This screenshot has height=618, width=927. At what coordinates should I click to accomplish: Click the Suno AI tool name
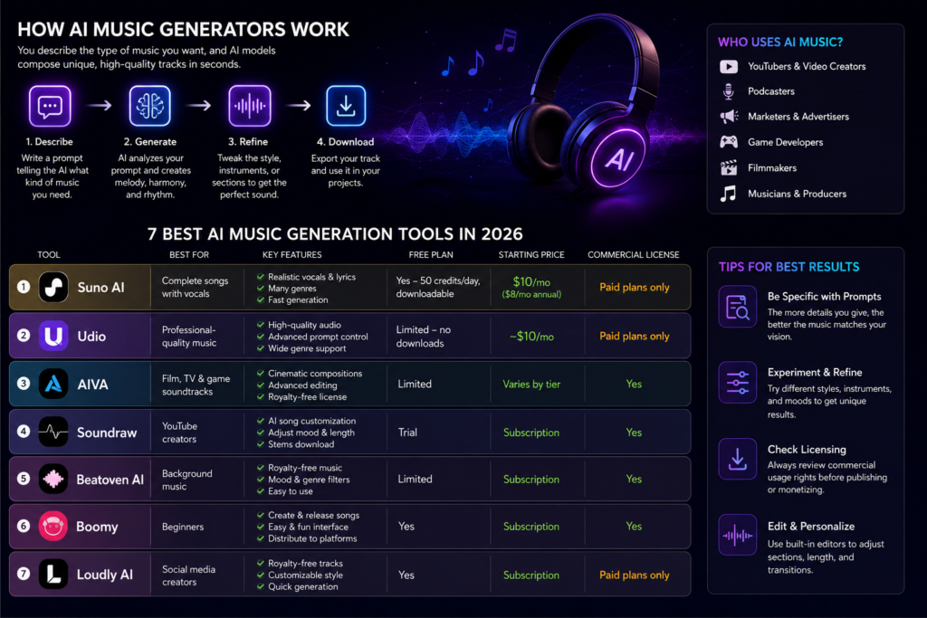coord(101,288)
